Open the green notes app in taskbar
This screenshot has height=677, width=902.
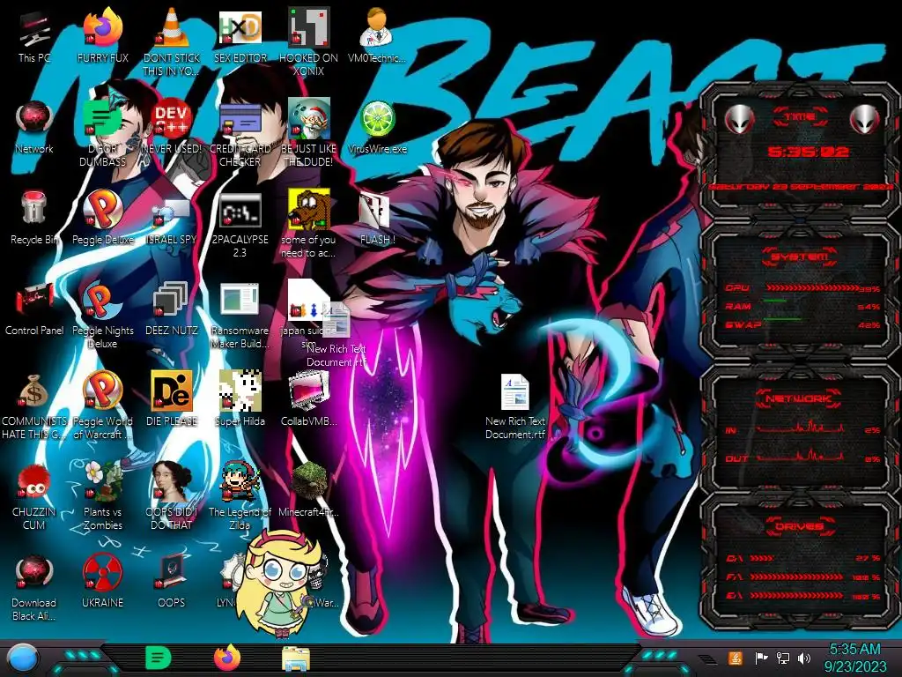pos(159,658)
